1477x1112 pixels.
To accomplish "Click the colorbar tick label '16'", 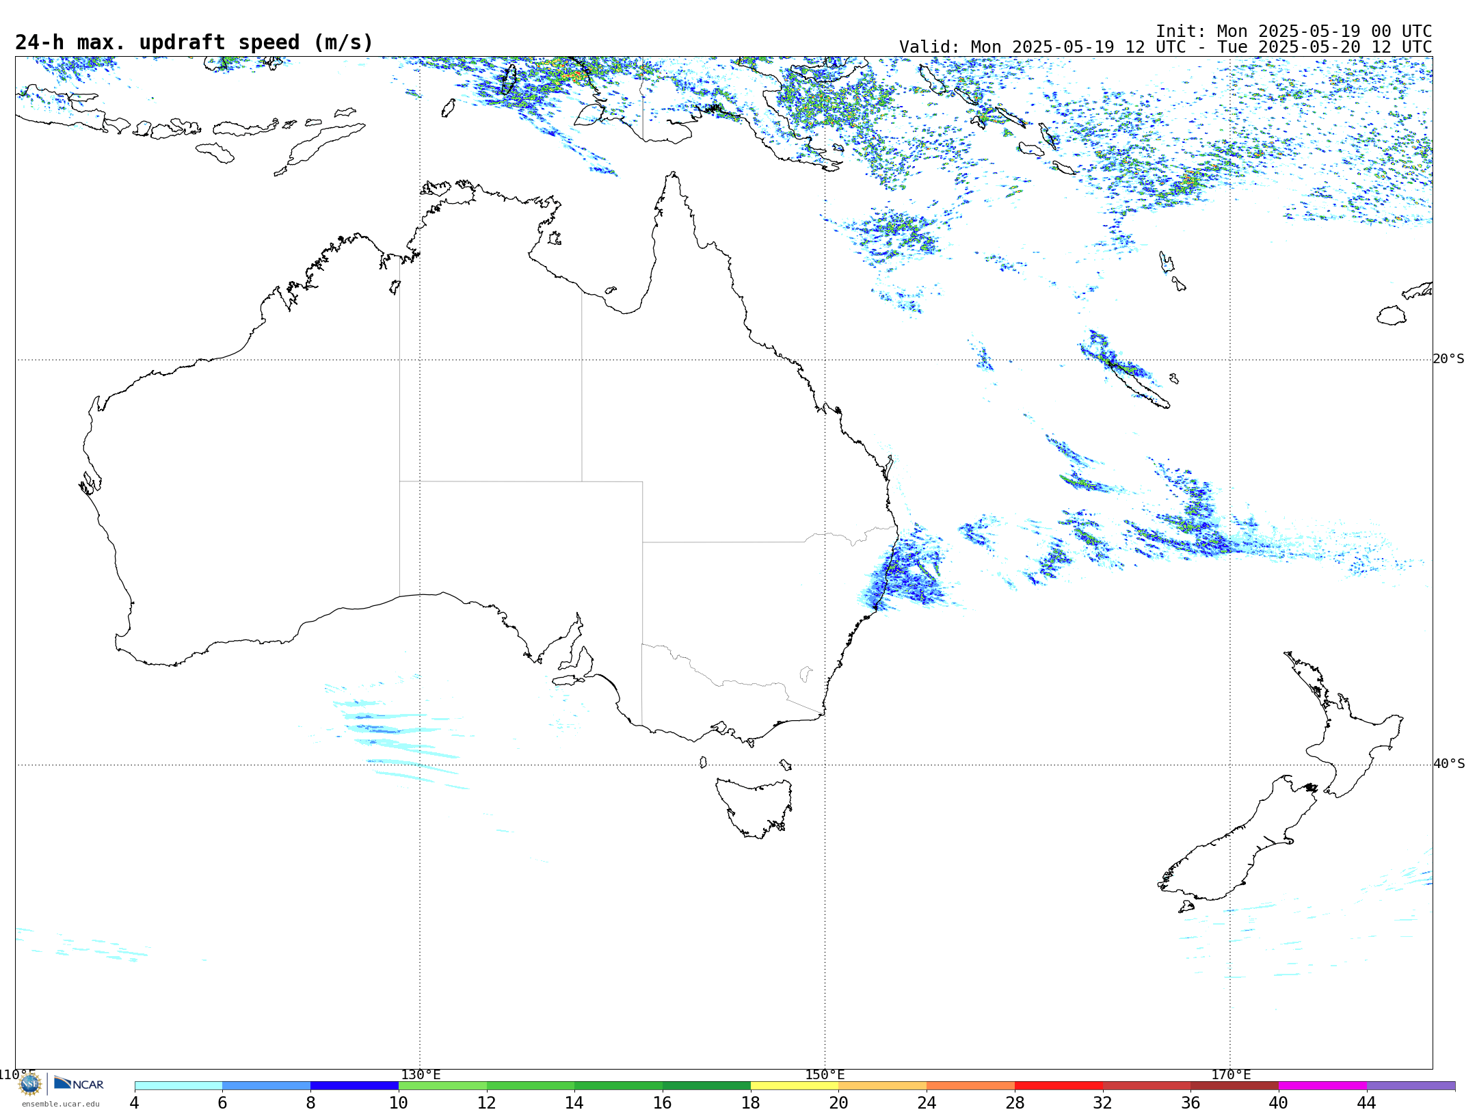I will point(663,1102).
